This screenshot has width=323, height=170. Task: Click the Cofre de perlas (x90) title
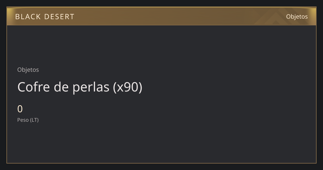(80, 87)
